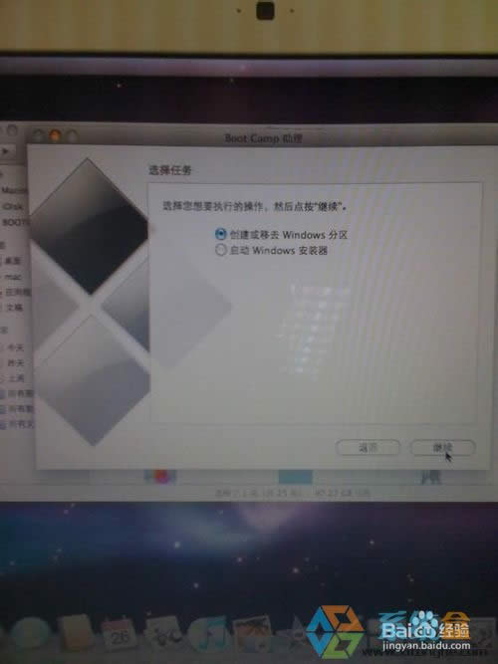Open iPhoto picture icon in Dock
The height and width of the screenshot is (664, 498).
(x=253, y=633)
